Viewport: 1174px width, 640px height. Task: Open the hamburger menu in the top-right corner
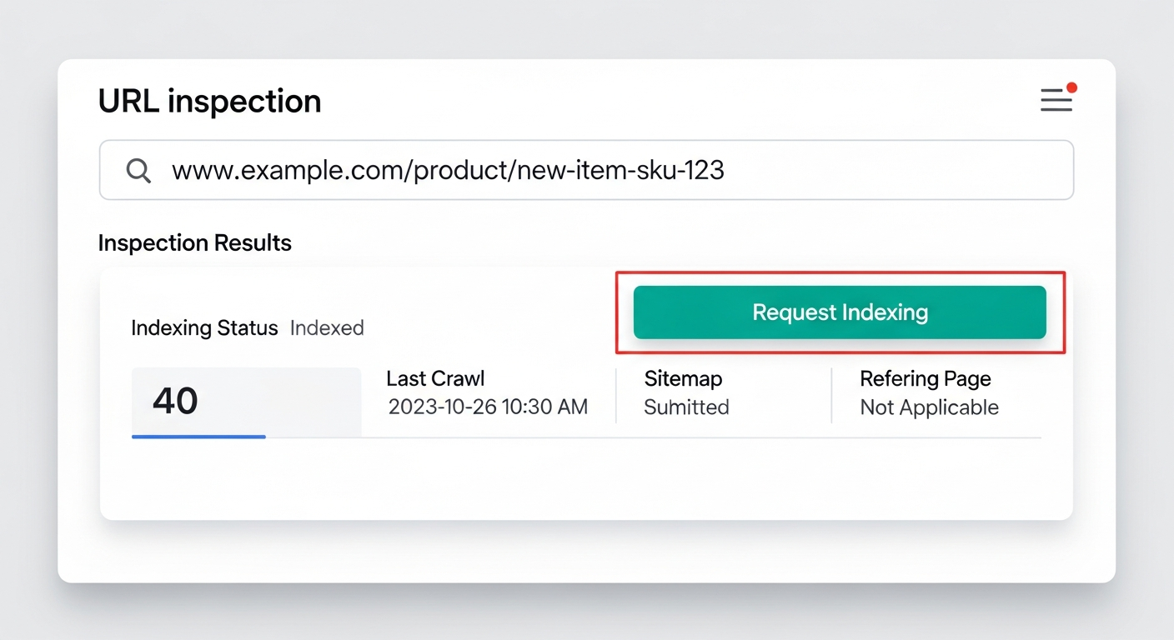[x=1056, y=100]
